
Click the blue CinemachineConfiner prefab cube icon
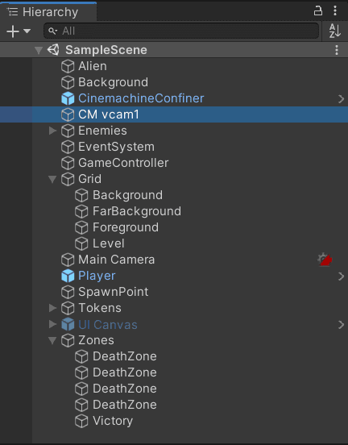point(68,98)
